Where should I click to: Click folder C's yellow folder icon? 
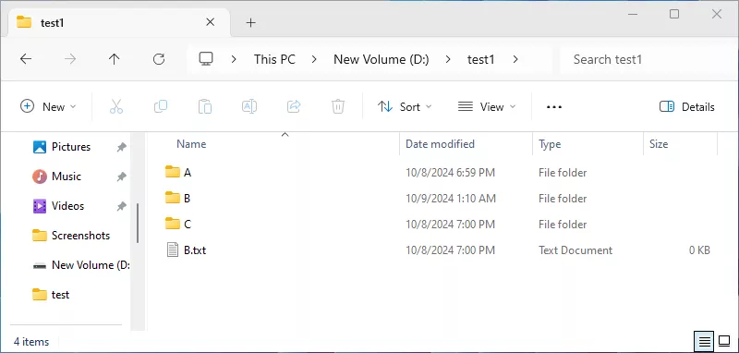[x=173, y=223]
